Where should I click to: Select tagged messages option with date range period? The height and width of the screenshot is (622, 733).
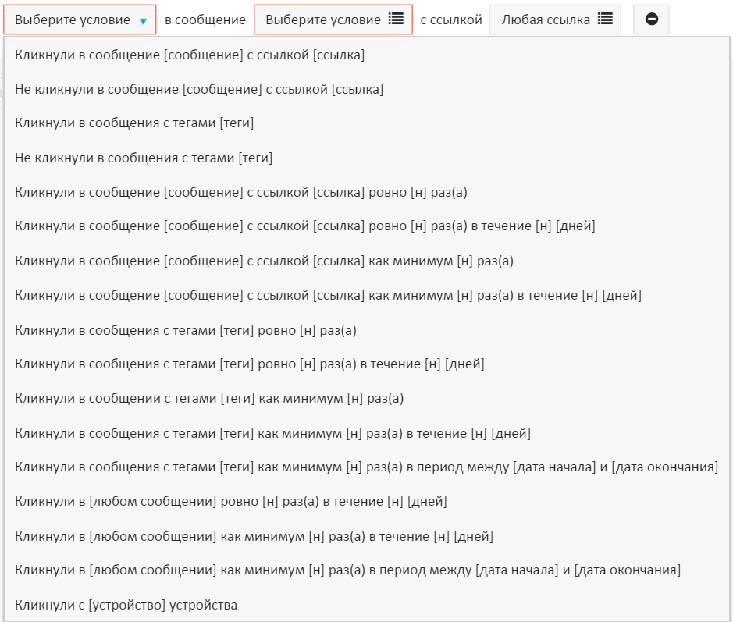click(366, 467)
